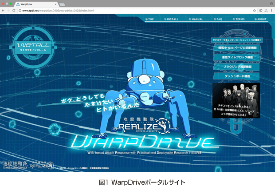The height and width of the screenshot is (190, 275).
Task: Click the Web-based Attack Response tagline text
Action: tap(144, 153)
